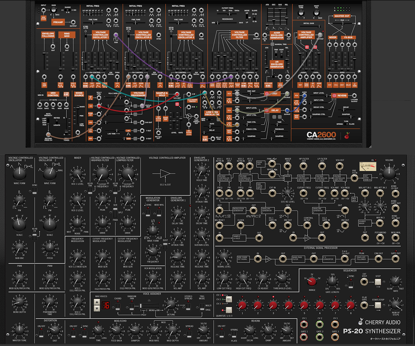Click the PS-20 VOLUME knob
Image resolution: width=415 pixels, height=346 pixels.
(x=389, y=173)
